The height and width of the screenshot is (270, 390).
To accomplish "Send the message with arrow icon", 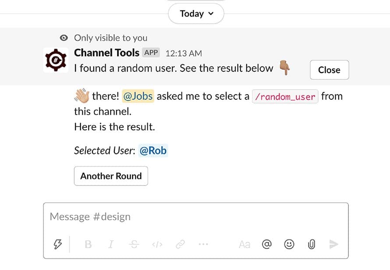I will coord(334,245).
